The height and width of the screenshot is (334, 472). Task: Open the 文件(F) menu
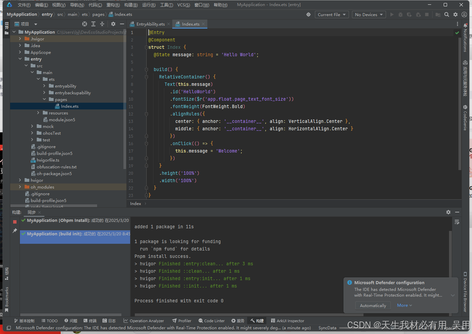[x=24, y=5]
